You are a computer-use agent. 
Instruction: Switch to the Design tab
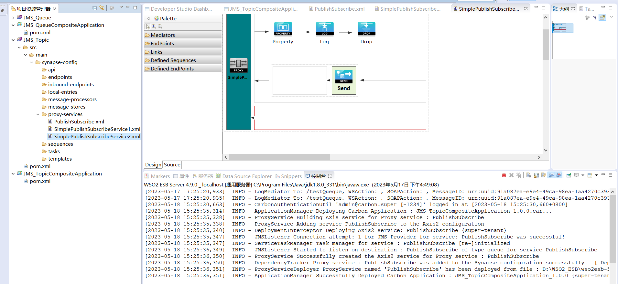[153, 165]
